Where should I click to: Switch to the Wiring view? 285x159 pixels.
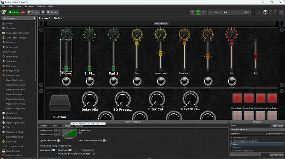tap(33, 12)
